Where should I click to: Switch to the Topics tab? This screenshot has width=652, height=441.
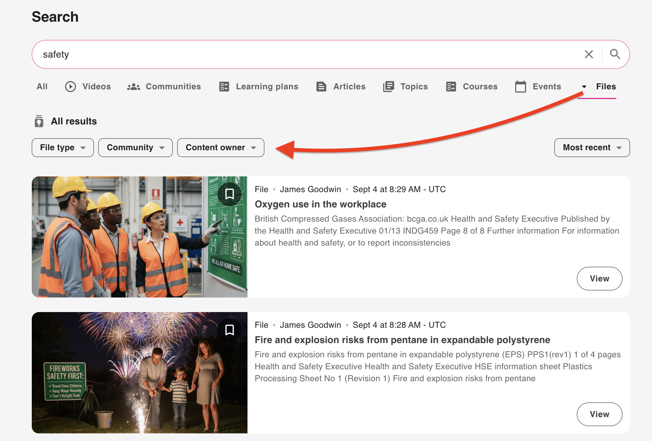(x=406, y=87)
